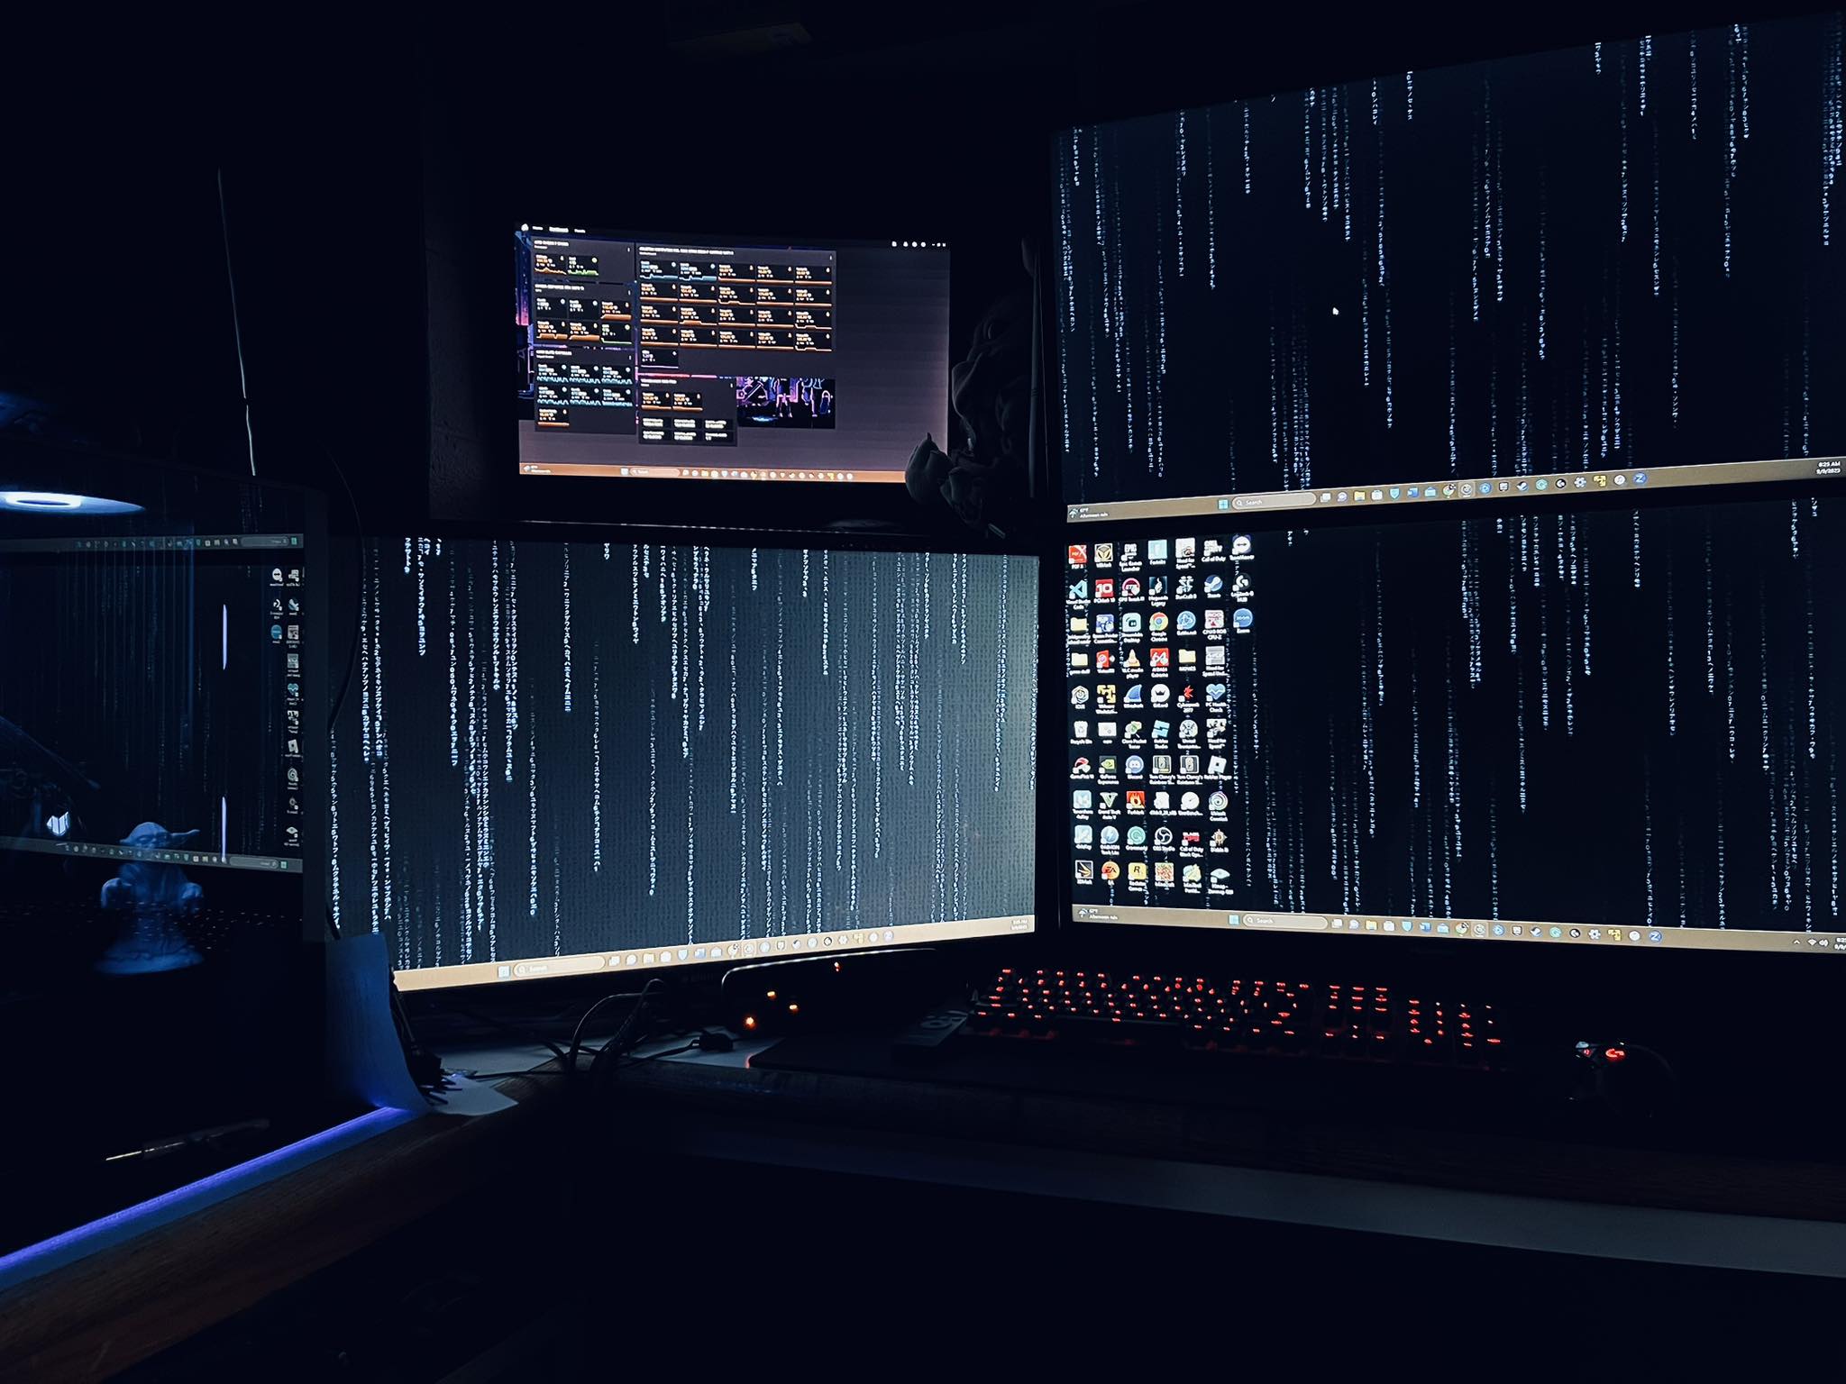Open the Steam desktop shortcut
The image size is (1846, 1384).
(1213, 585)
